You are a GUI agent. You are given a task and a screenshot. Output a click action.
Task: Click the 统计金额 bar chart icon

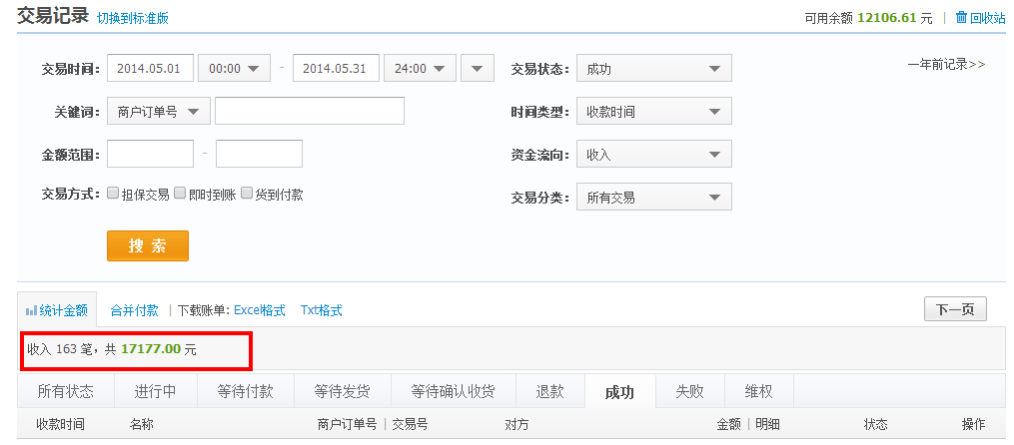coord(31,310)
